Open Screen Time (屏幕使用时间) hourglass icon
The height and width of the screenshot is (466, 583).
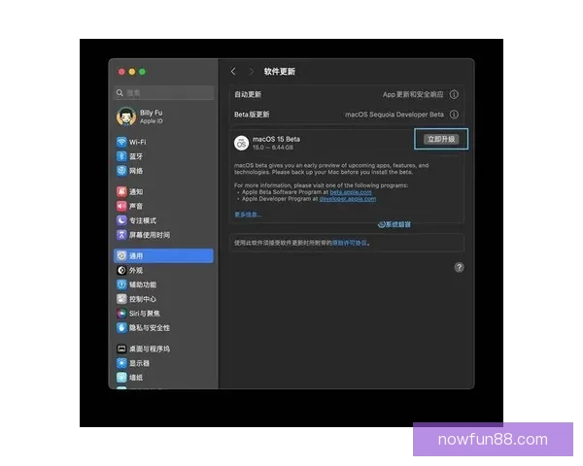pos(121,235)
